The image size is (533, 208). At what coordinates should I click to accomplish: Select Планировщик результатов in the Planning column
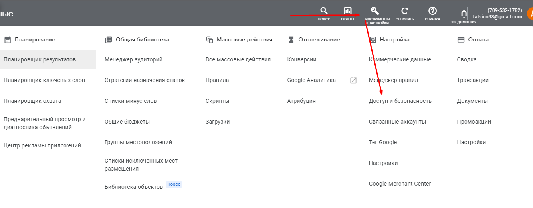click(x=40, y=60)
